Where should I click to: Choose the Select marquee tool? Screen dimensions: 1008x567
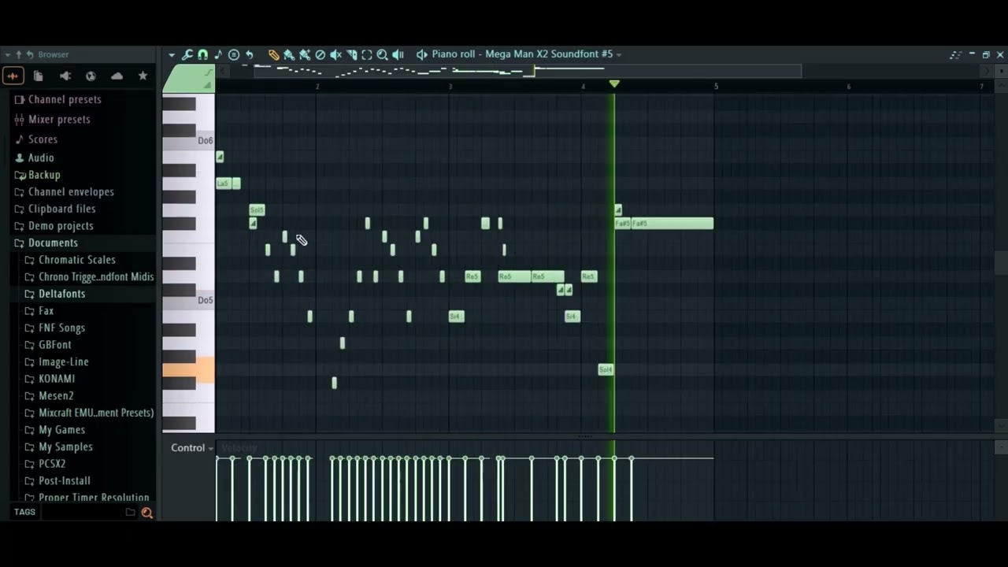tap(367, 54)
